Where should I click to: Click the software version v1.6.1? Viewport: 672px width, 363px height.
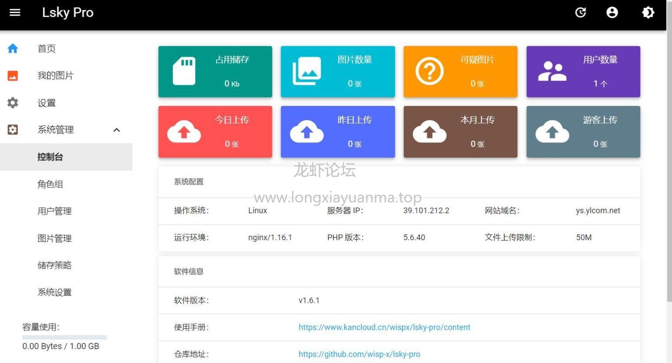[309, 300]
